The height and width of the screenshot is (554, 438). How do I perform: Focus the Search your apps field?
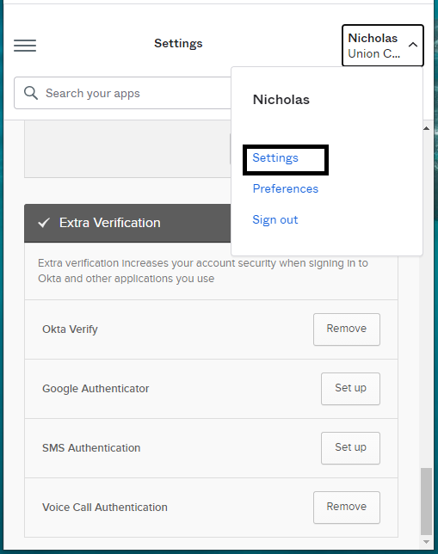click(123, 93)
